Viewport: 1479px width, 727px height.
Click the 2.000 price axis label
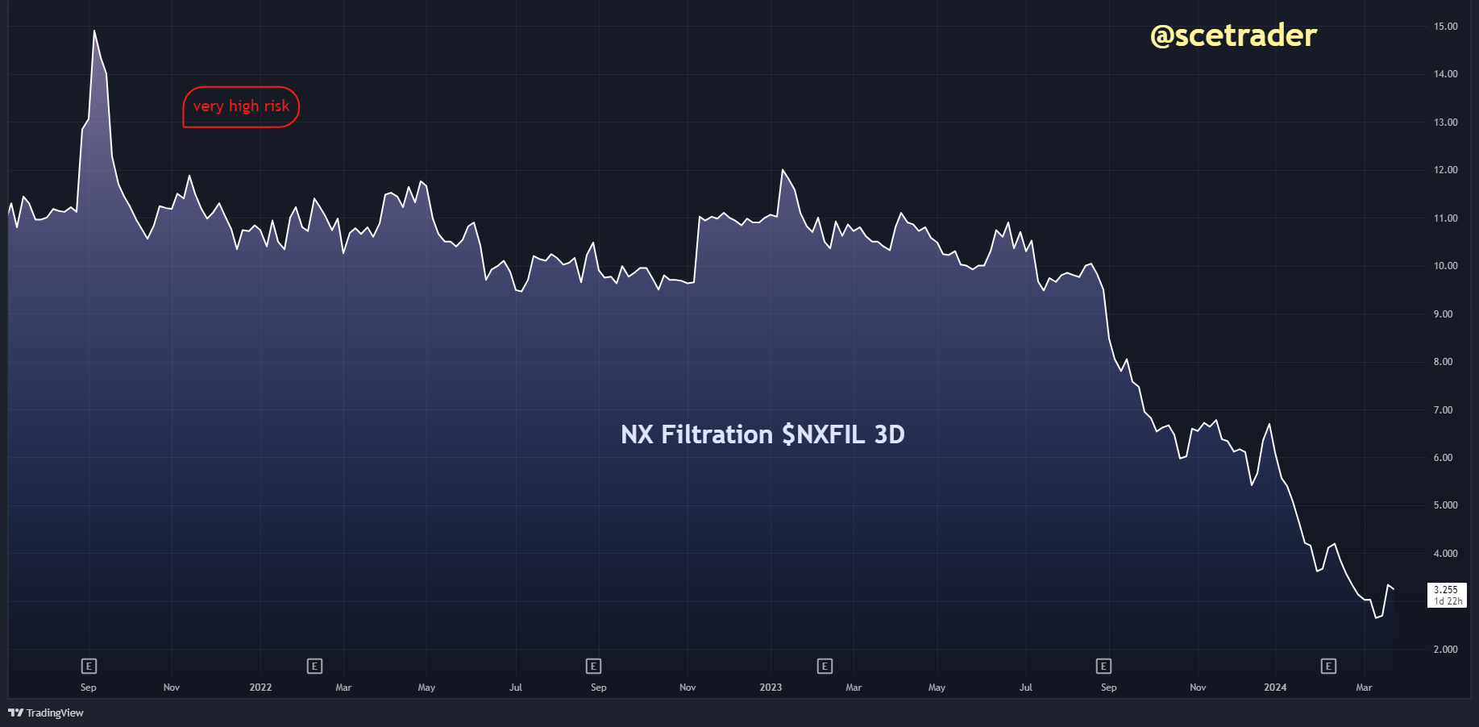coord(1446,650)
